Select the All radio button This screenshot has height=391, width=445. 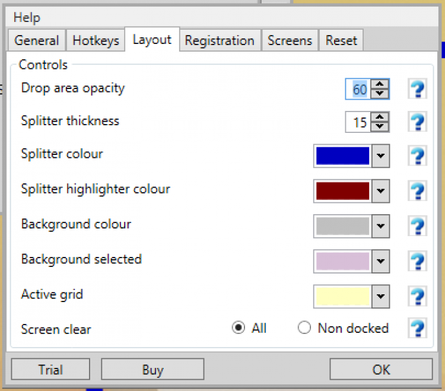click(x=239, y=328)
